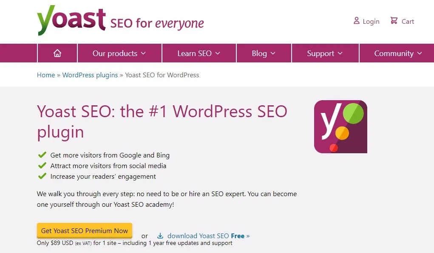
Task: Open the Blog menu item
Action: click(x=259, y=53)
